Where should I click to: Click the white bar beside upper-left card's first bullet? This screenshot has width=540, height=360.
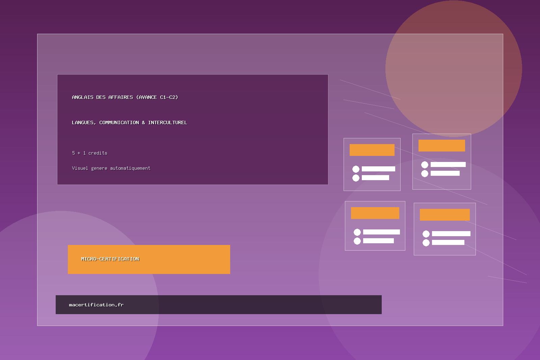coord(378,169)
